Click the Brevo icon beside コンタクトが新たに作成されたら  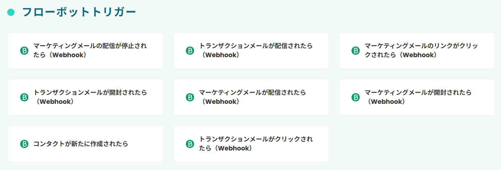coord(24,144)
